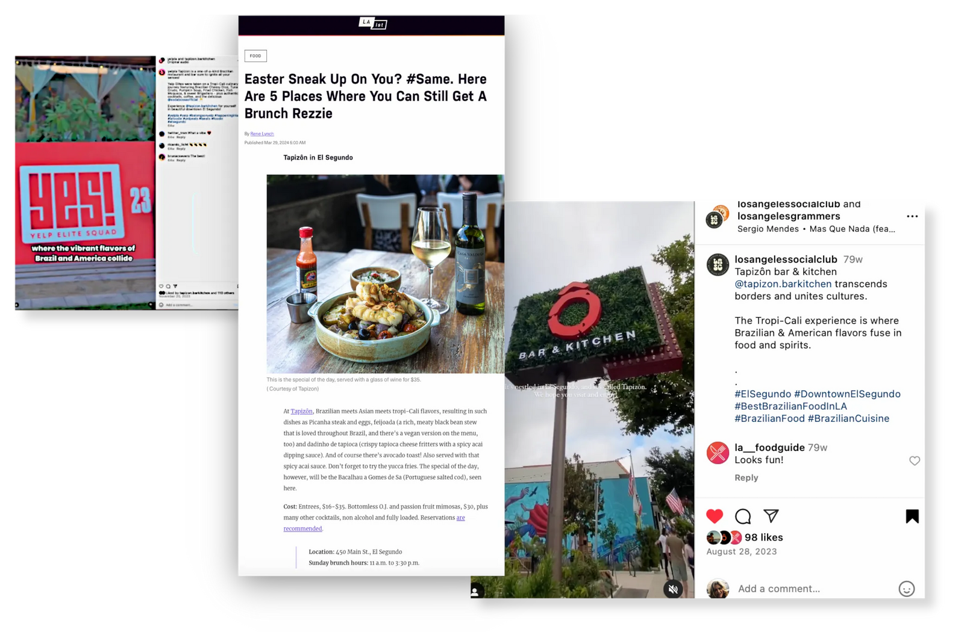Select the FOOD category tag
964x632 pixels.
[255, 56]
